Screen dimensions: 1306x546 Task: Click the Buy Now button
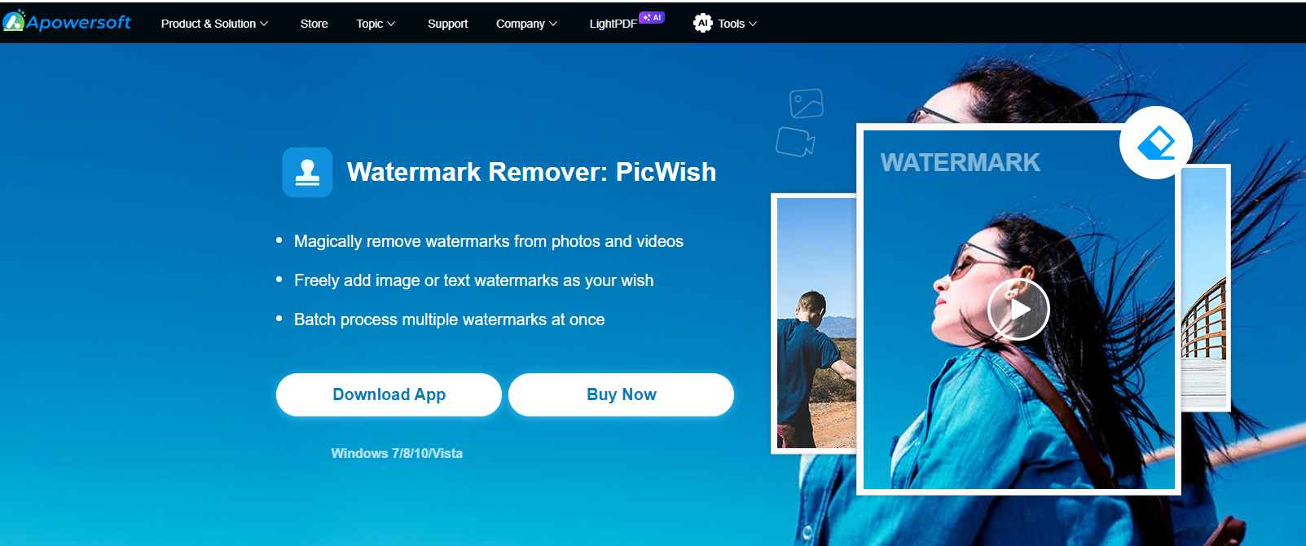(621, 394)
